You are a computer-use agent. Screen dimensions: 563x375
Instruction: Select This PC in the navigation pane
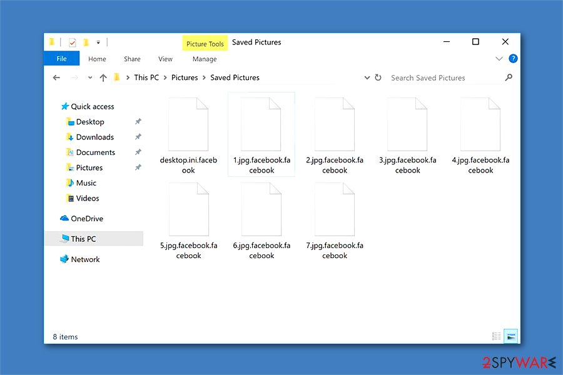(93, 239)
